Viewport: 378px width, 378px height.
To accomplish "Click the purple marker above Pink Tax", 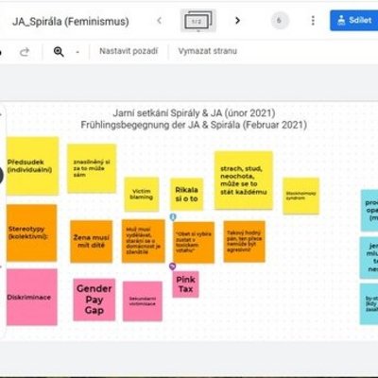I will click(x=172, y=266).
